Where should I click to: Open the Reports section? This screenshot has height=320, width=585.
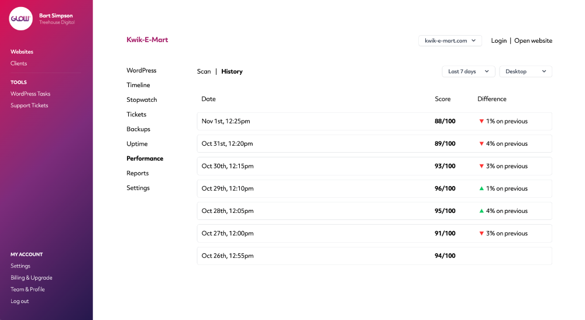click(137, 173)
